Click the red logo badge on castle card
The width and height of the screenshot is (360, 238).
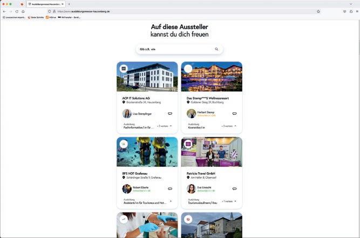(188, 219)
